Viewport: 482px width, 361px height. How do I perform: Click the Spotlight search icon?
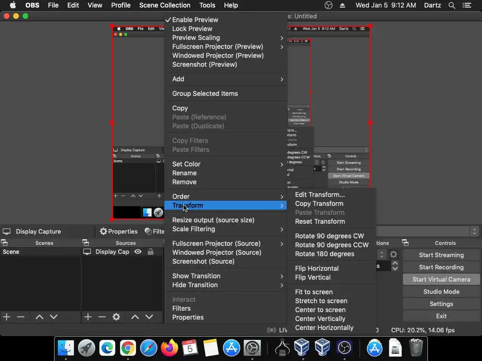click(451, 5)
